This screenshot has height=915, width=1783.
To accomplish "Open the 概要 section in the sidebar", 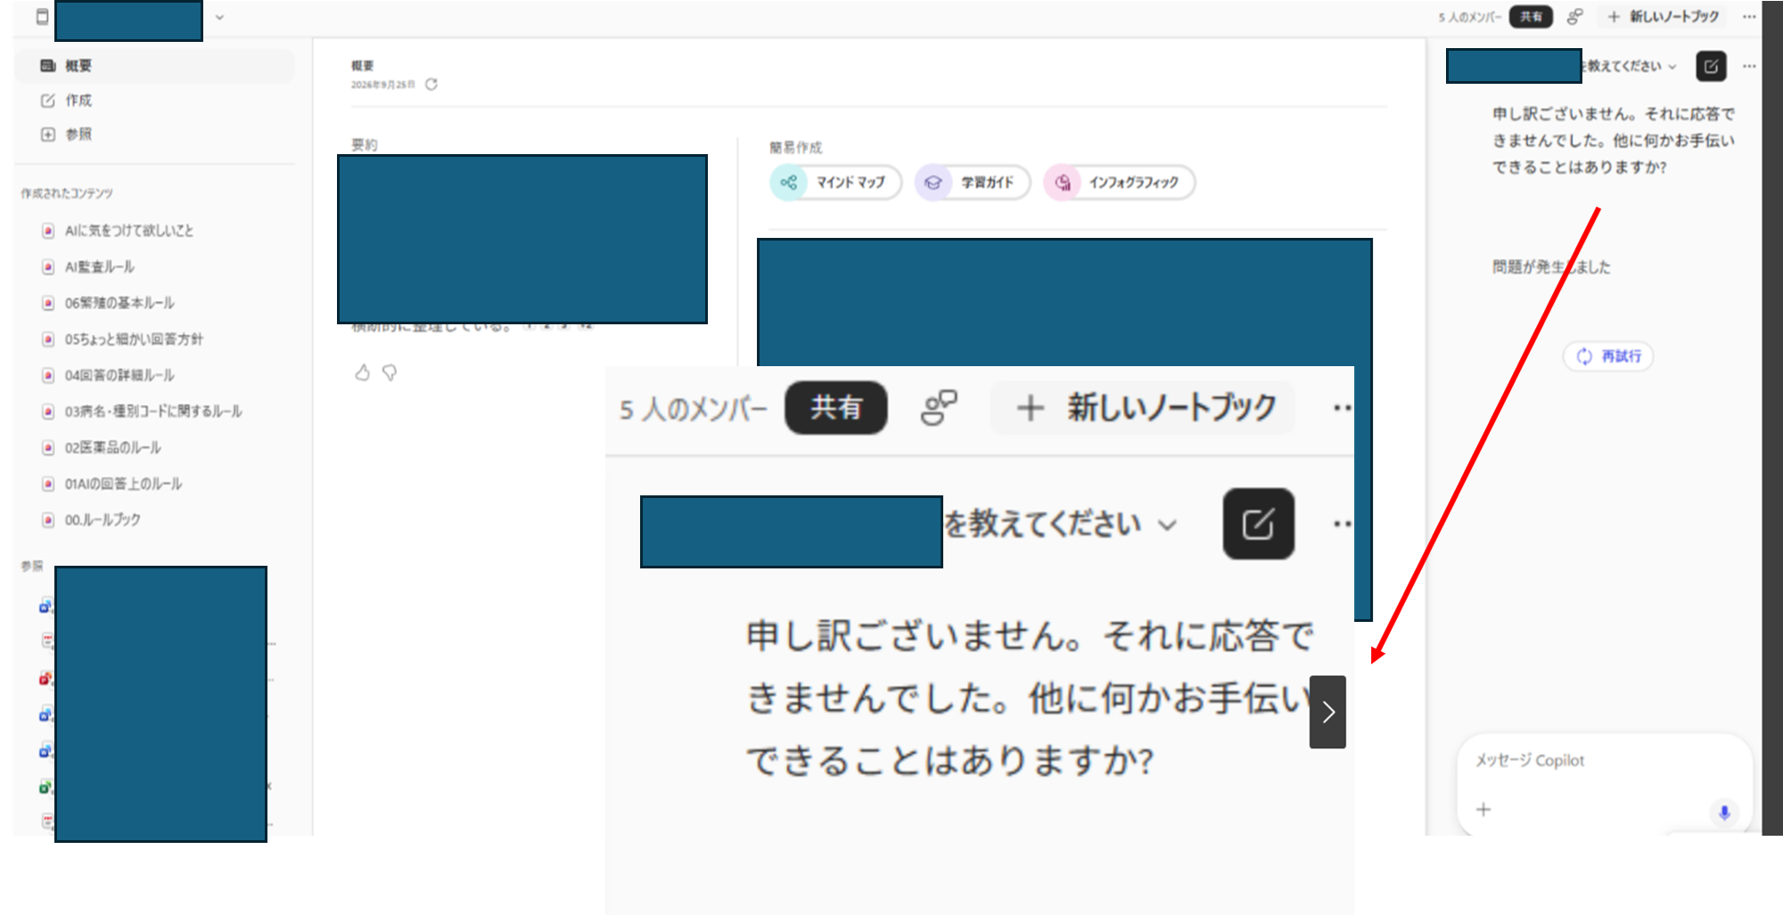I will click(155, 66).
